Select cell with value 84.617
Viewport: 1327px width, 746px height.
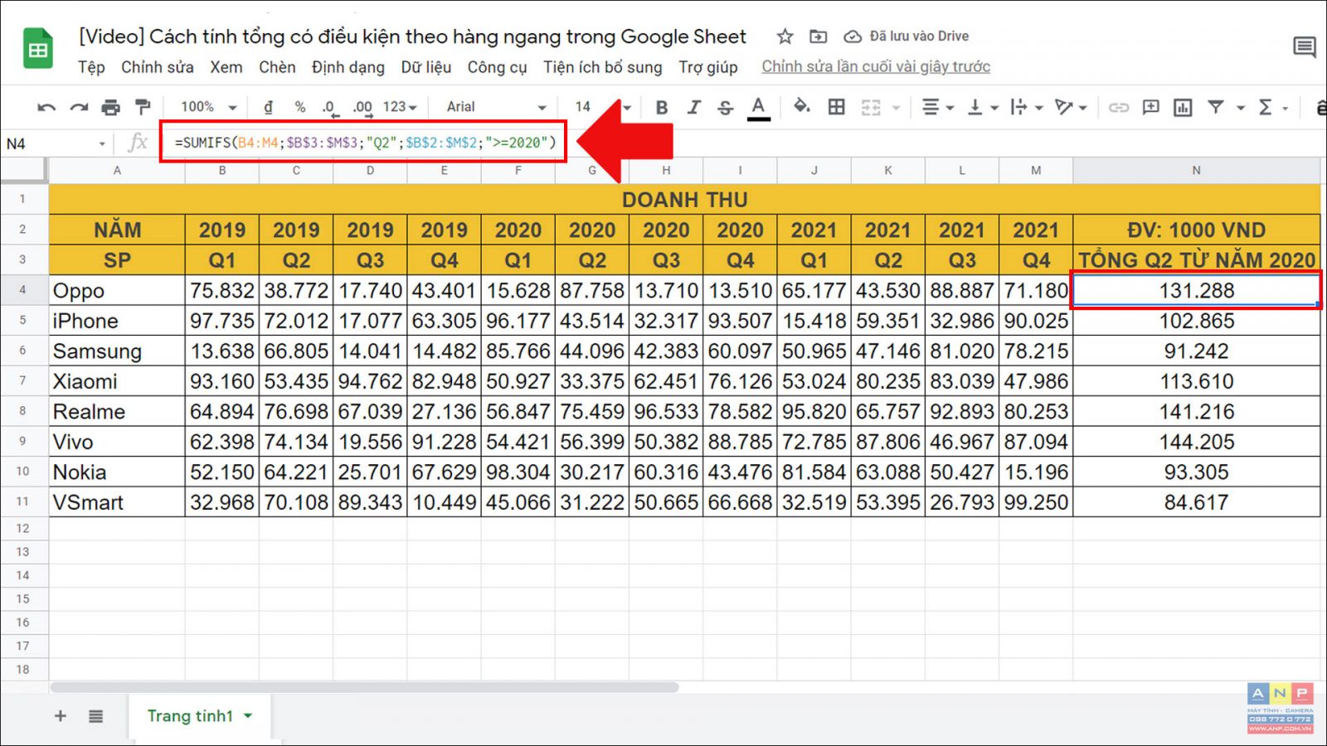pyautogui.click(x=1196, y=502)
